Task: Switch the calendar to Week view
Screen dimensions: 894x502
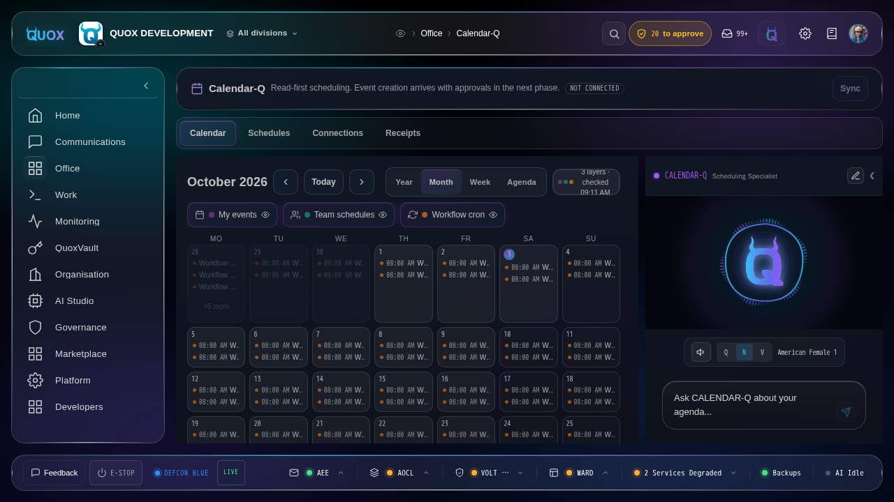Action: pyautogui.click(x=480, y=182)
